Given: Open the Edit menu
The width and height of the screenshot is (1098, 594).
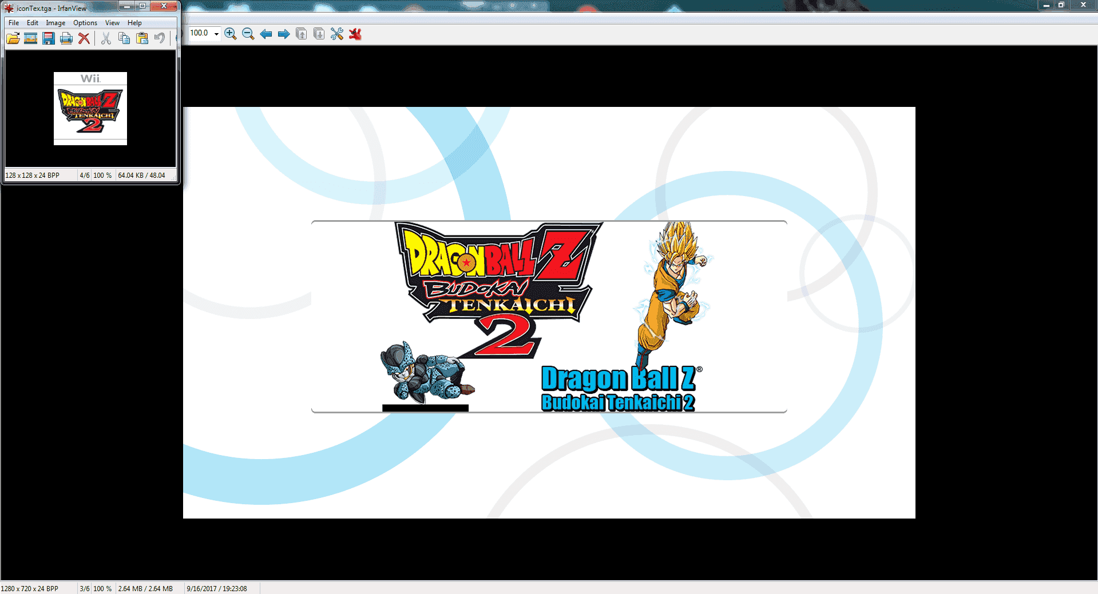Looking at the screenshot, I should point(33,23).
